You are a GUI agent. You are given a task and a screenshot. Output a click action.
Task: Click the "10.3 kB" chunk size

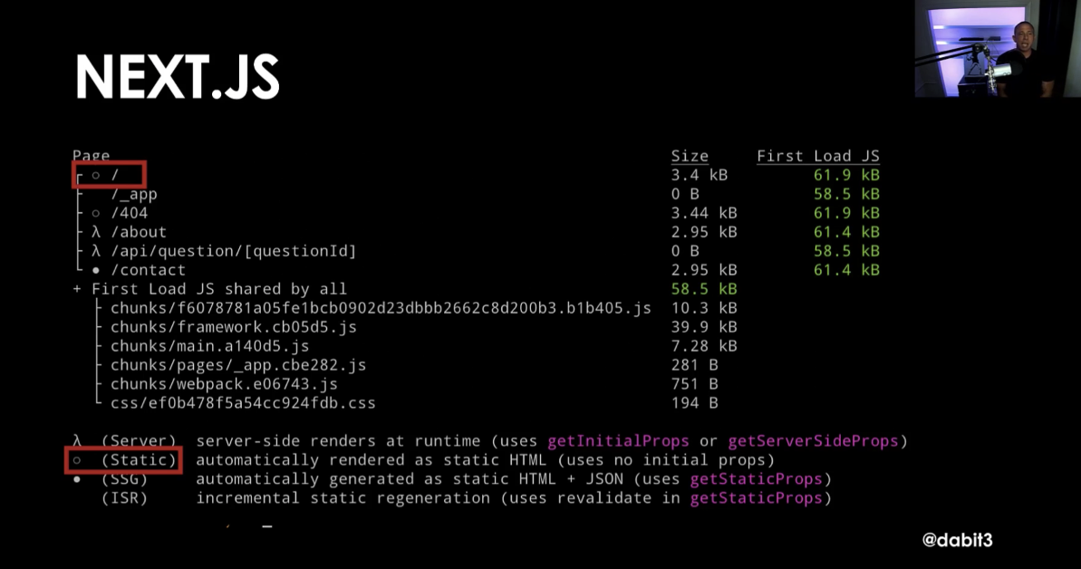pos(704,308)
